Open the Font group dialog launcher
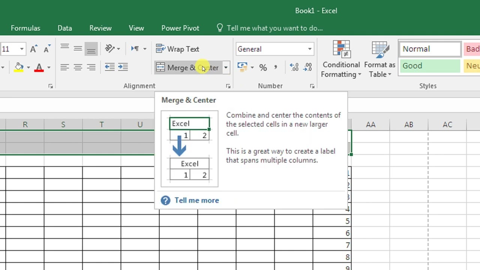Image resolution: width=480 pixels, height=270 pixels. pyautogui.click(x=51, y=86)
